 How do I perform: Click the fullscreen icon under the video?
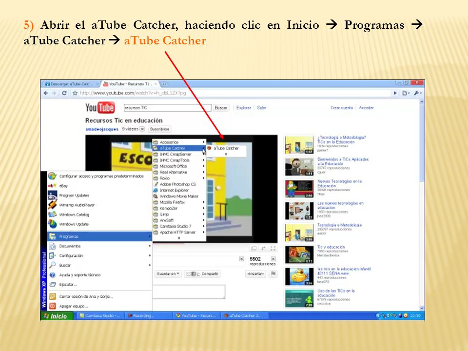pyautogui.click(x=273, y=248)
